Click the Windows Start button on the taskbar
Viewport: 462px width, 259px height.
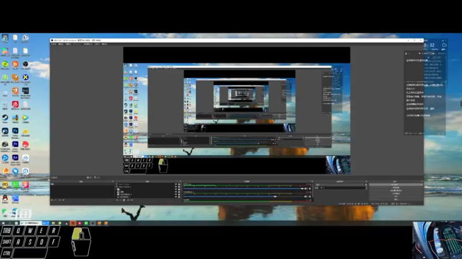3,223
